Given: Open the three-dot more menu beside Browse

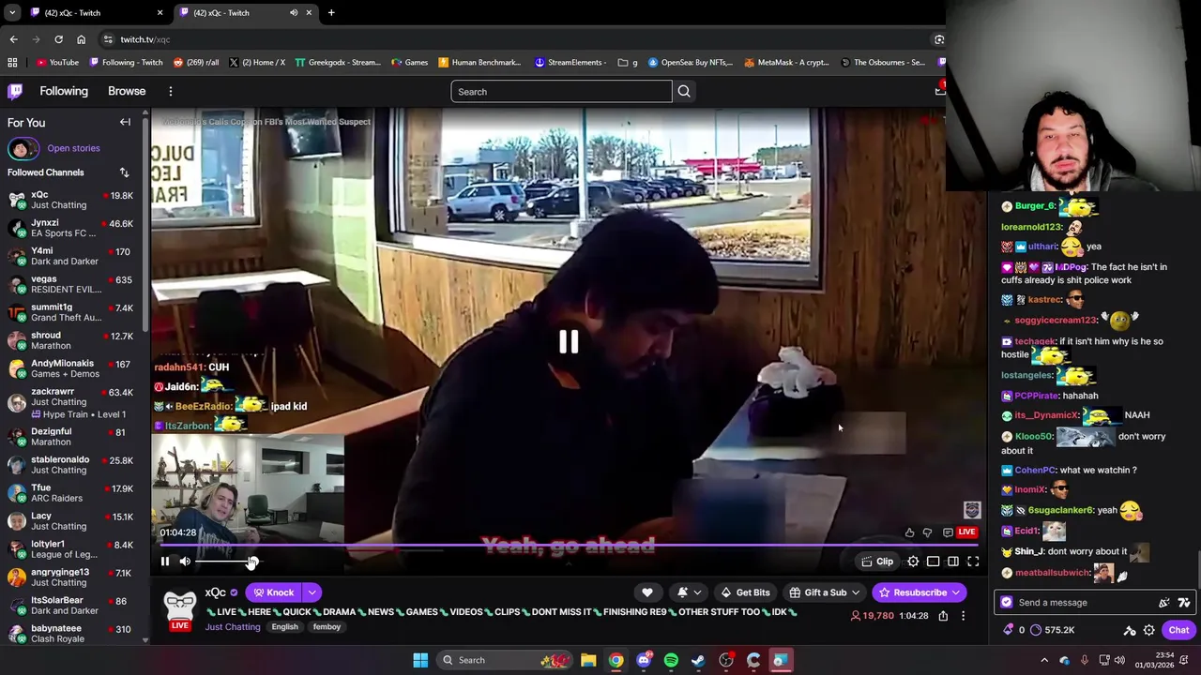Looking at the screenshot, I should point(170,91).
